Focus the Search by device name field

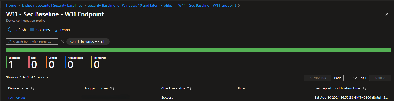coord(32,42)
